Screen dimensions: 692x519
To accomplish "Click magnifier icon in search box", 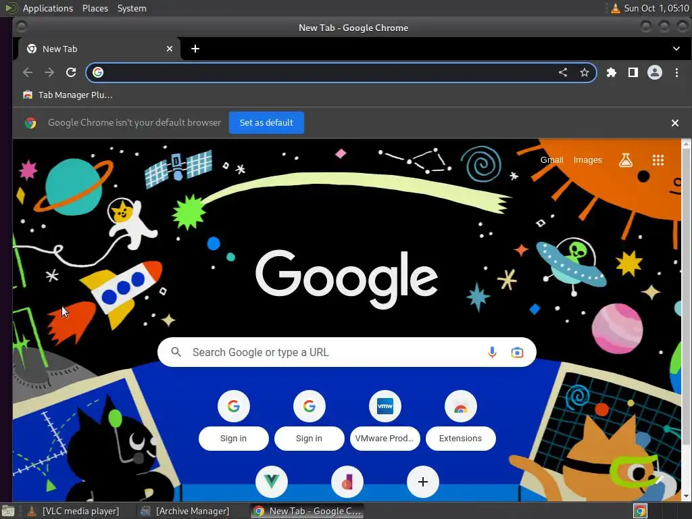I will 176,352.
